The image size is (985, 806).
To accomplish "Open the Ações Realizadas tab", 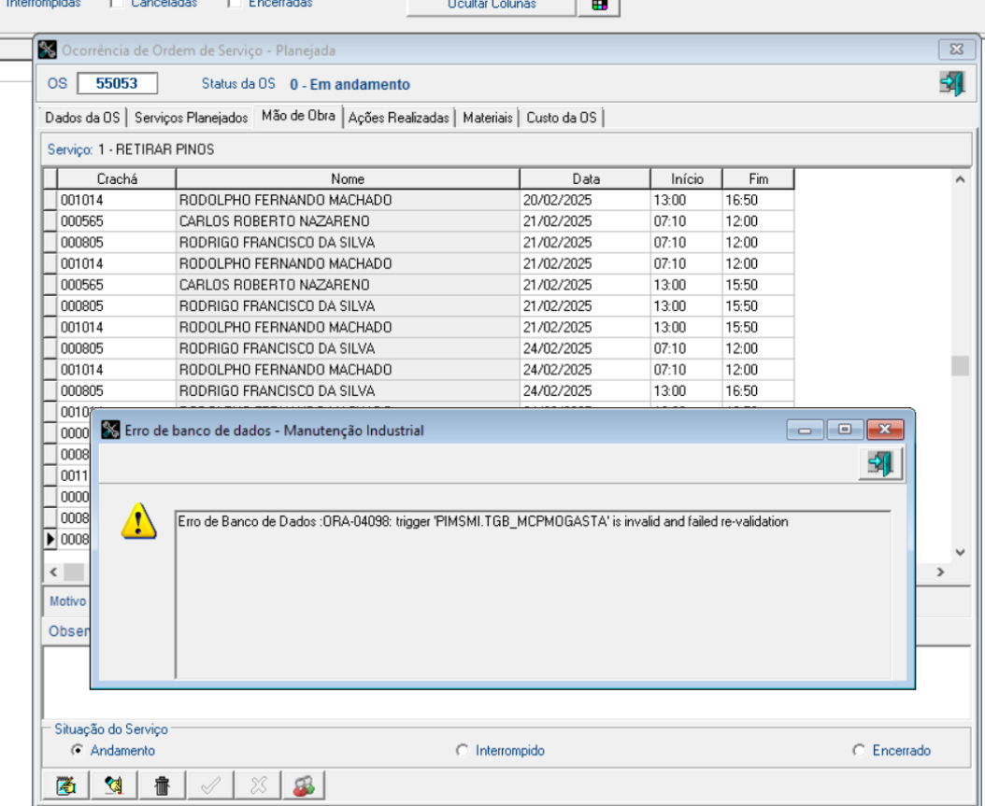I will click(x=399, y=118).
